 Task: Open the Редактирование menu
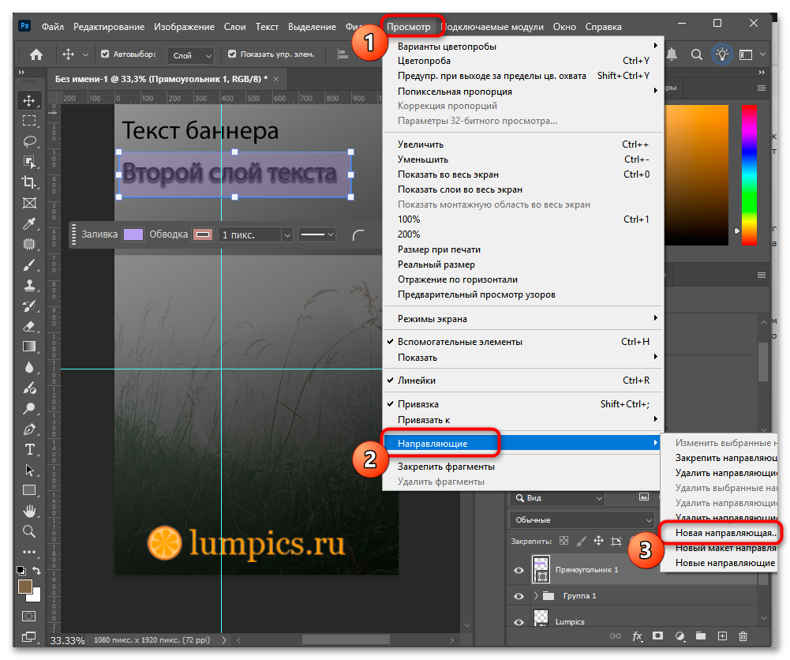click(x=109, y=27)
